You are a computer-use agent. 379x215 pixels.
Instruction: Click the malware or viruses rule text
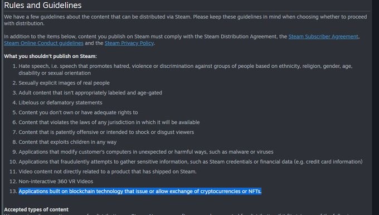[x=146, y=152]
